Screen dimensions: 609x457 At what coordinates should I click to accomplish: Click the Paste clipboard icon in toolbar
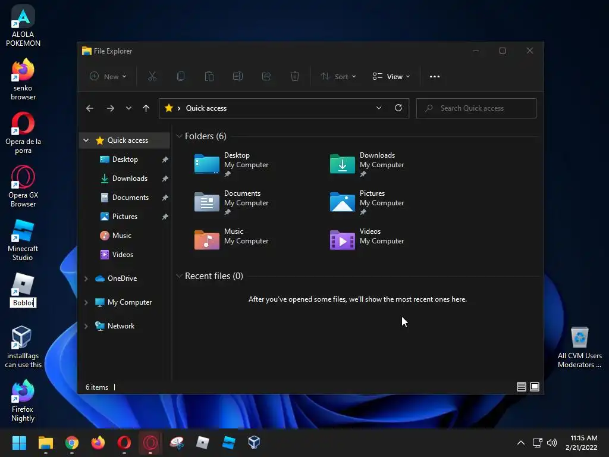pyautogui.click(x=209, y=77)
